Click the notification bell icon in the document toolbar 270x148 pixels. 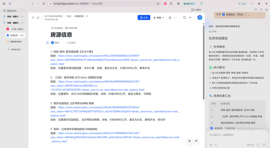point(170,17)
